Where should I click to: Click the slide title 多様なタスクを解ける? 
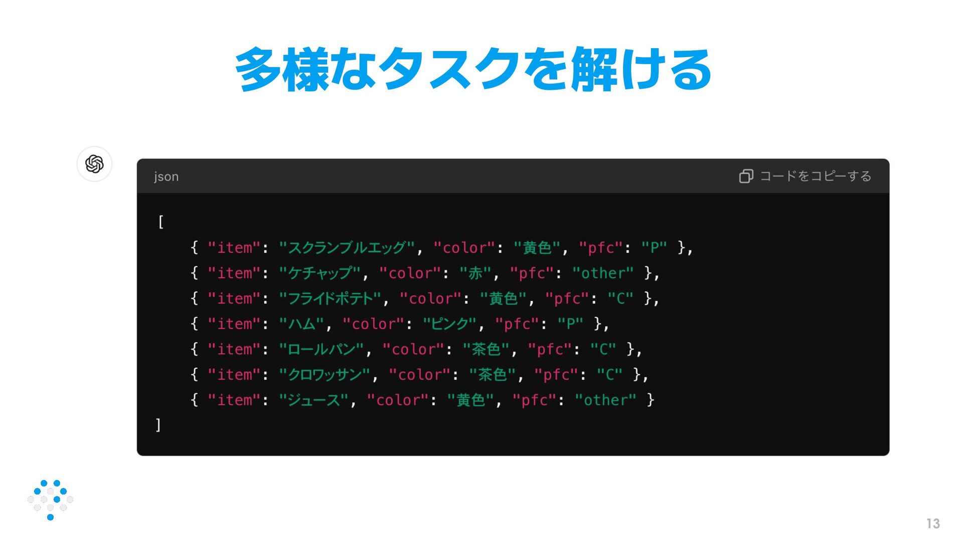473,70
